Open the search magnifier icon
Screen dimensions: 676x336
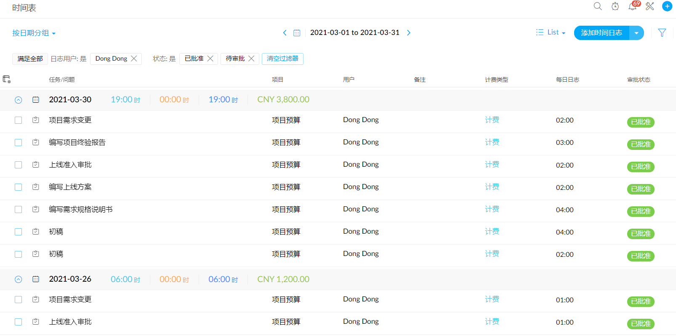click(597, 6)
